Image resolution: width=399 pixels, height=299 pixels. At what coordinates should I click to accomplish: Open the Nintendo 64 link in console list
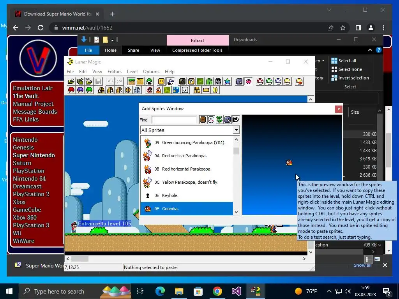(x=29, y=179)
